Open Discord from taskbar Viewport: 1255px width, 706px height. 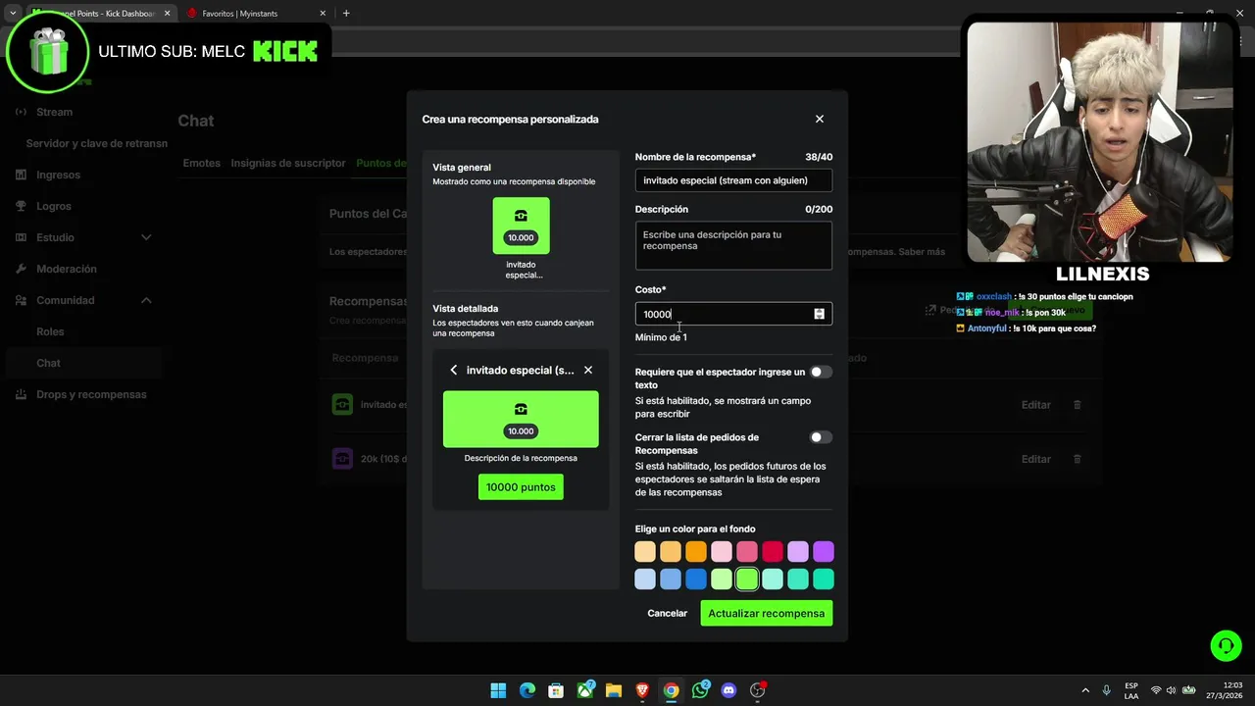point(728,690)
